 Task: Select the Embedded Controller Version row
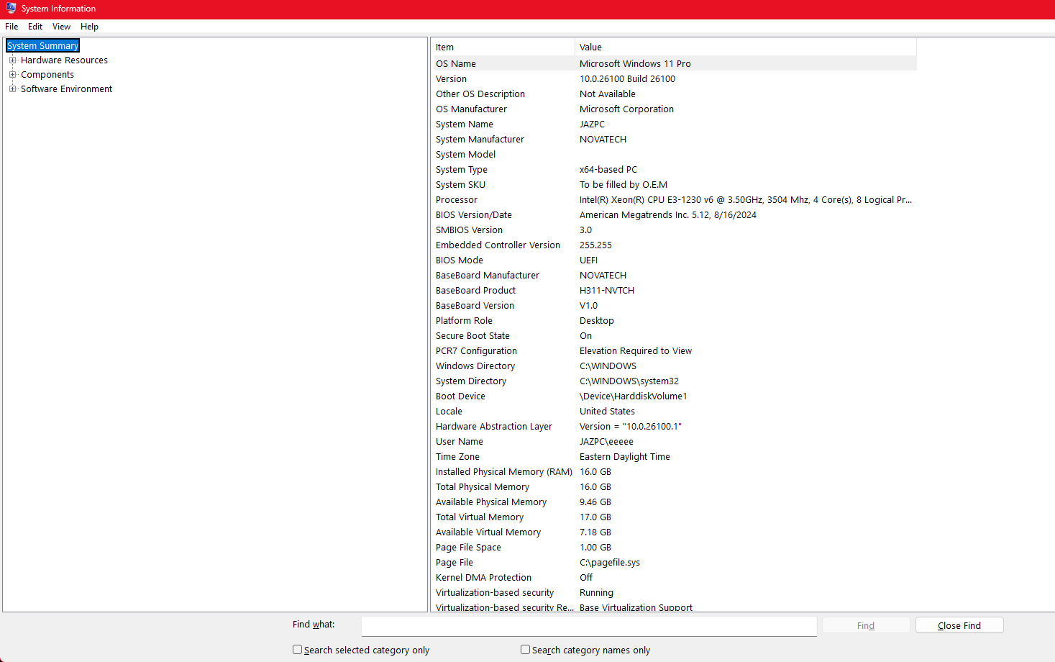tap(675, 245)
